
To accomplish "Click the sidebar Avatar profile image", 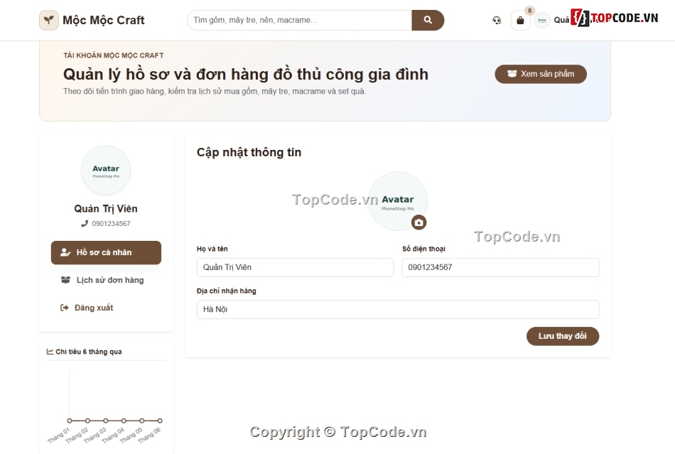I will coord(106,171).
